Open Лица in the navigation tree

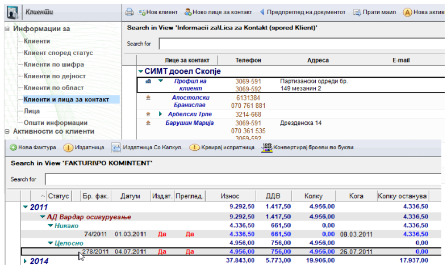coord(32,111)
